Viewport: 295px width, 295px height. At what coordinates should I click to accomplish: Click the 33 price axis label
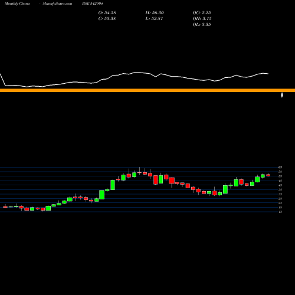(x=280, y=194)
